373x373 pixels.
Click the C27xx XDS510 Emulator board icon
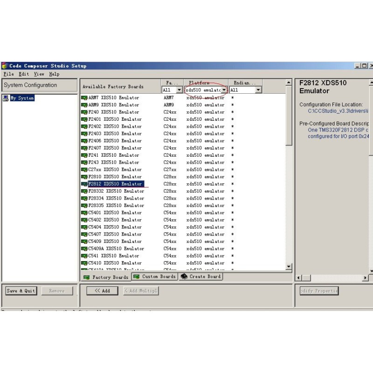(x=84, y=170)
